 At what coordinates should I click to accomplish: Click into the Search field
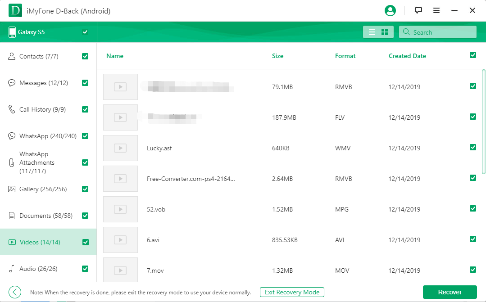(x=438, y=32)
